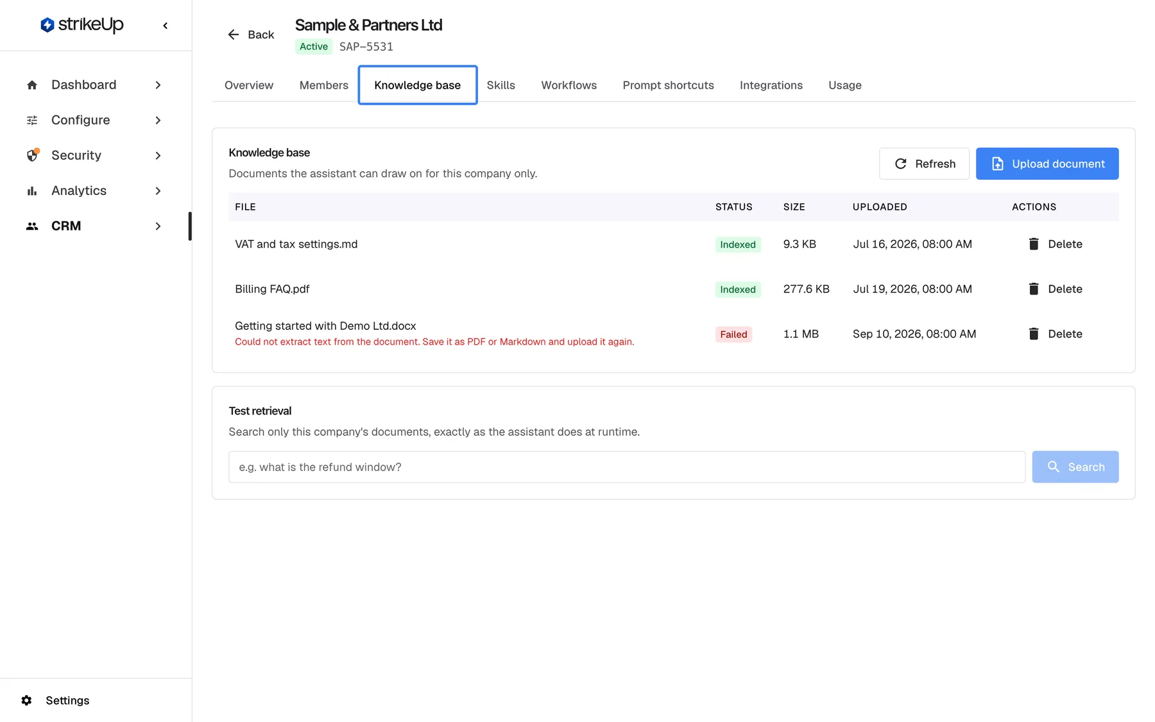
Task: Expand the Analytics menu chevron
Action: 158,191
